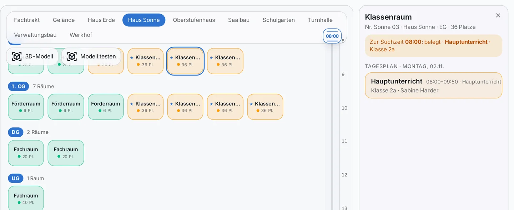The width and height of the screenshot is (514, 210).
Task: Click the DG floor badge
Action: pos(16,132)
